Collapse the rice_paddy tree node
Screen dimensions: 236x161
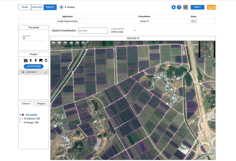20,115
